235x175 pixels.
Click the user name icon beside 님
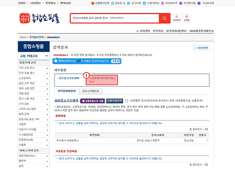(x=113, y=3)
